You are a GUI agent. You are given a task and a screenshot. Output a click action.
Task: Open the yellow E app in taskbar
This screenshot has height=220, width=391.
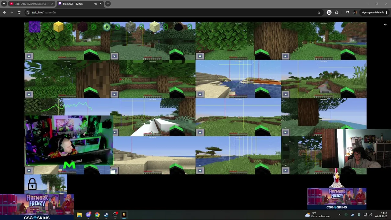click(124, 215)
